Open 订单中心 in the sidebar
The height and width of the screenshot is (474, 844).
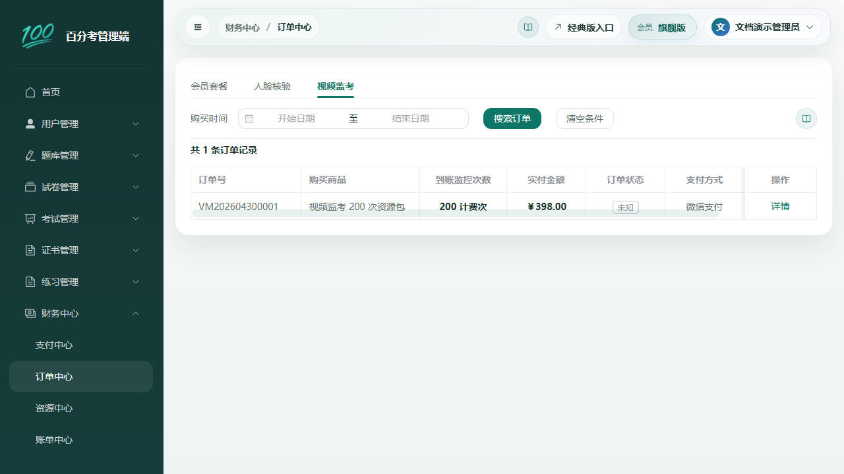pos(81,377)
